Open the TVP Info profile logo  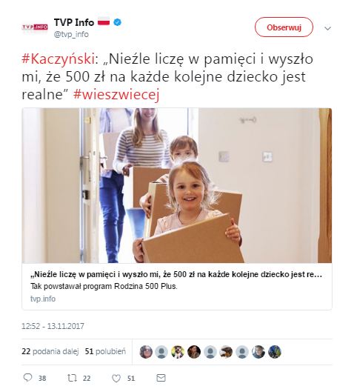pyautogui.click(x=35, y=27)
